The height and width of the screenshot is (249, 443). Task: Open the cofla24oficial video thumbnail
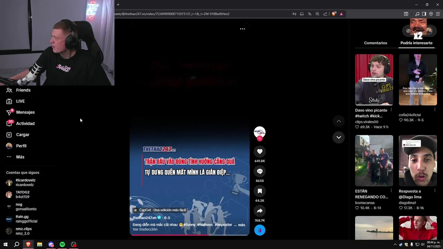click(x=418, y=80)
